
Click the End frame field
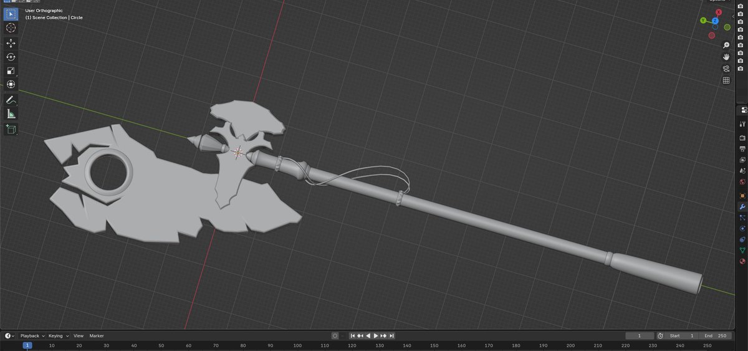point(715,335)
